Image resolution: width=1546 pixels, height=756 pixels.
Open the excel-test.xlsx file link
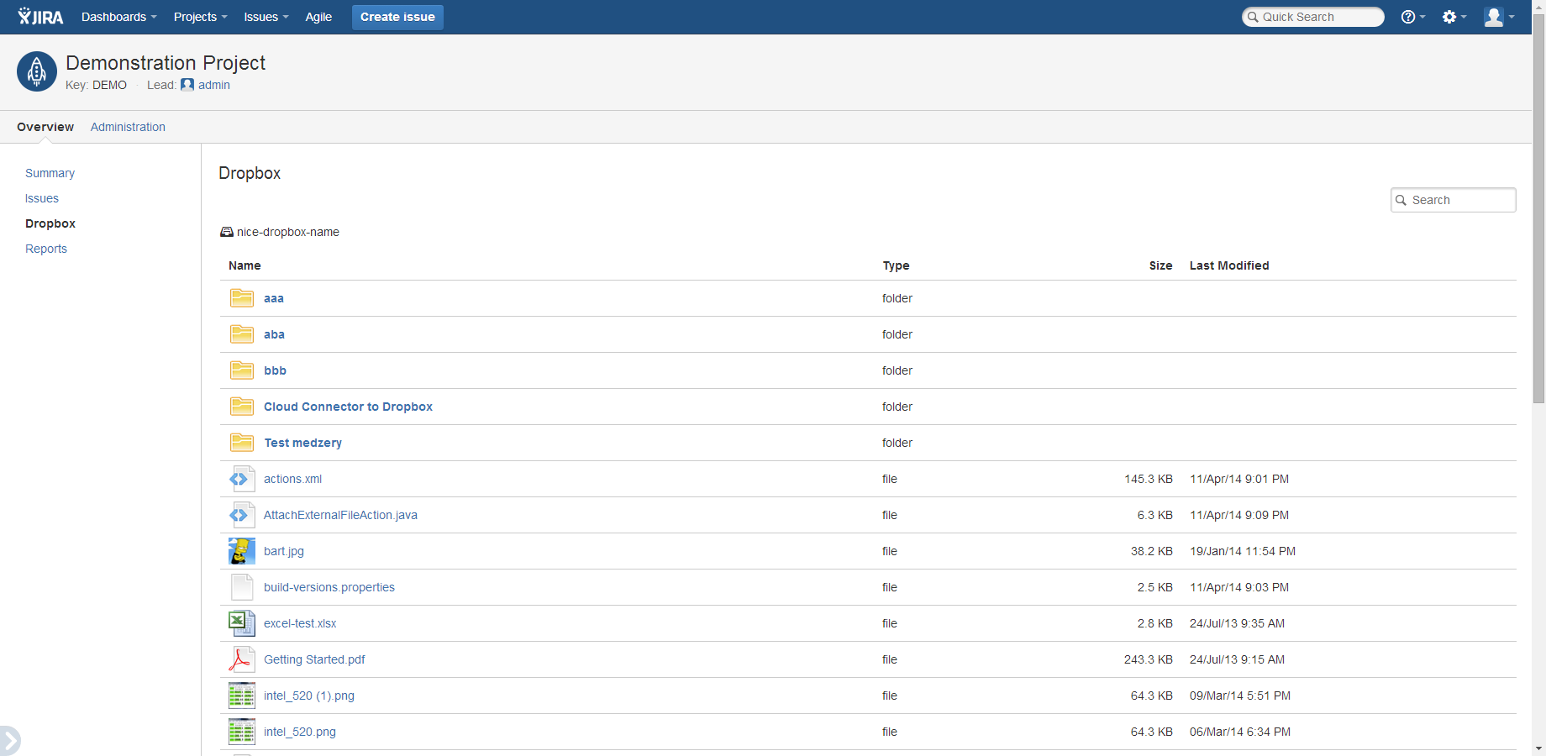tap(300, 623)
